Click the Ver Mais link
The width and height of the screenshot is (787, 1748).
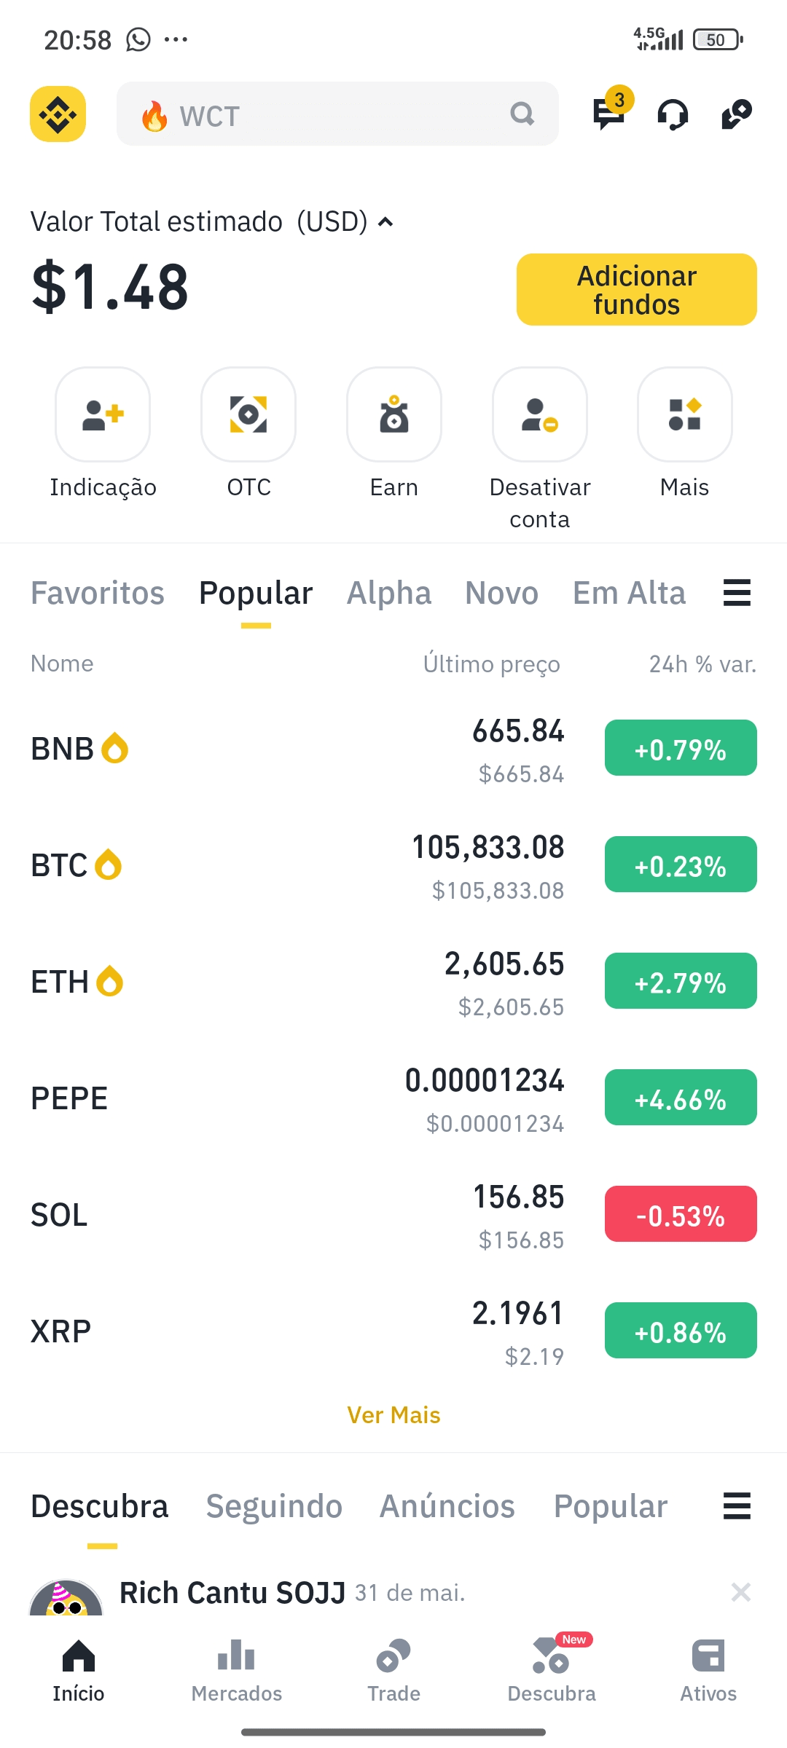tap(393, 1414)
